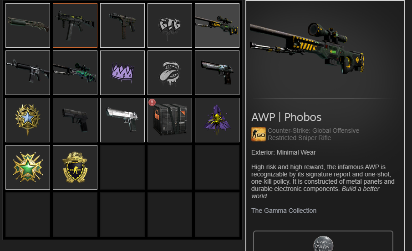Viewport: 412px width, 251px height.
Task: Click the purple crown graffiti item
Action: point(122,73)
